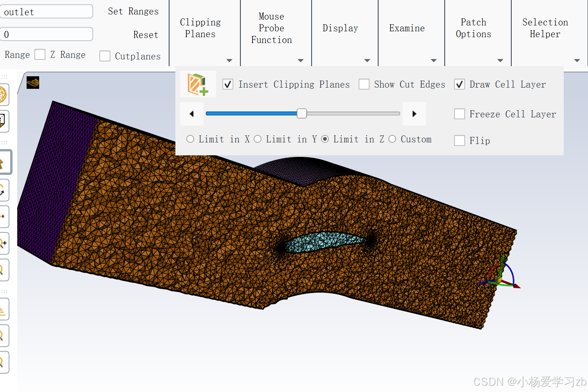Click the axis triad in the viewport
Viewport: 588px width, 392px height.
point(500,274)
